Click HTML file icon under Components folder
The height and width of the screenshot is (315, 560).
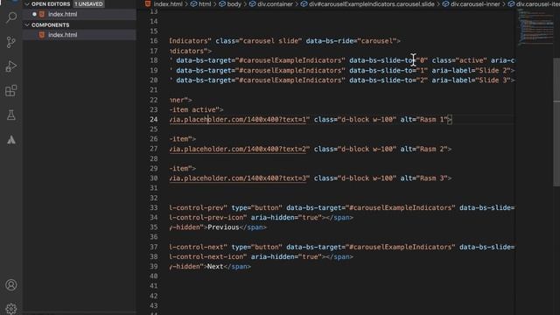click(42, 35)
